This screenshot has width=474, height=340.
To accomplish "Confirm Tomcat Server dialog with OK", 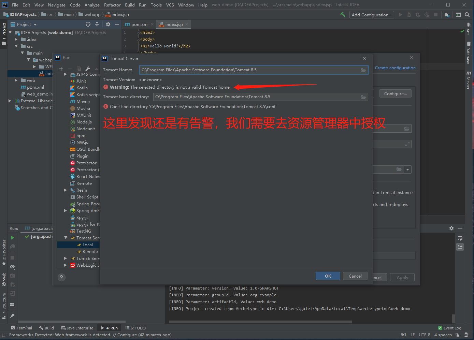I will [328, 276].
